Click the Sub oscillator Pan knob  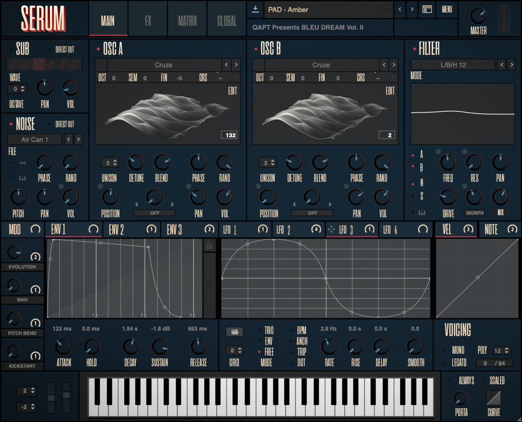pyautogui.click(x=45, y=88)
